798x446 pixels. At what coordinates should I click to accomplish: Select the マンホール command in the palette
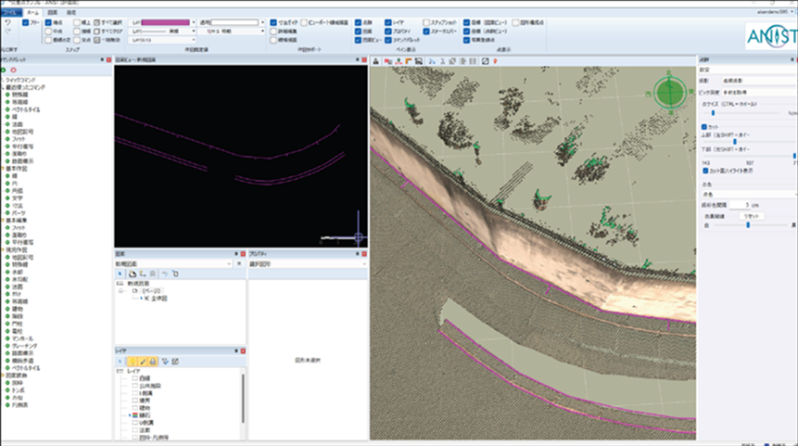tap(22, 338)
